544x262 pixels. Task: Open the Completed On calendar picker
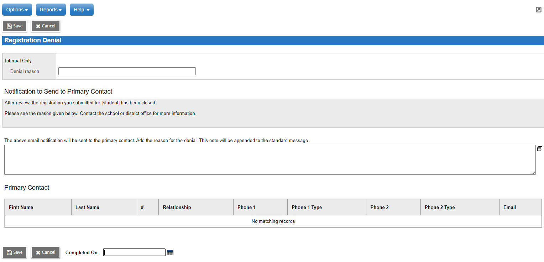point(170,253)
